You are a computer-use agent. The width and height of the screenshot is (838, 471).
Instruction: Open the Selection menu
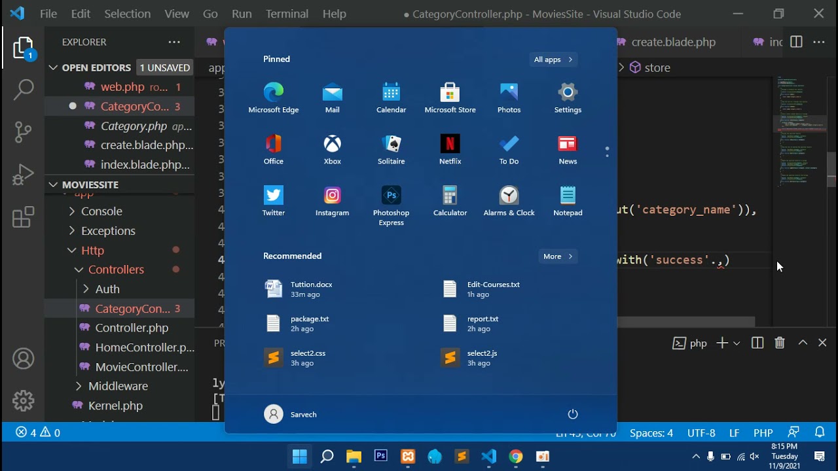tap(127, 14)
